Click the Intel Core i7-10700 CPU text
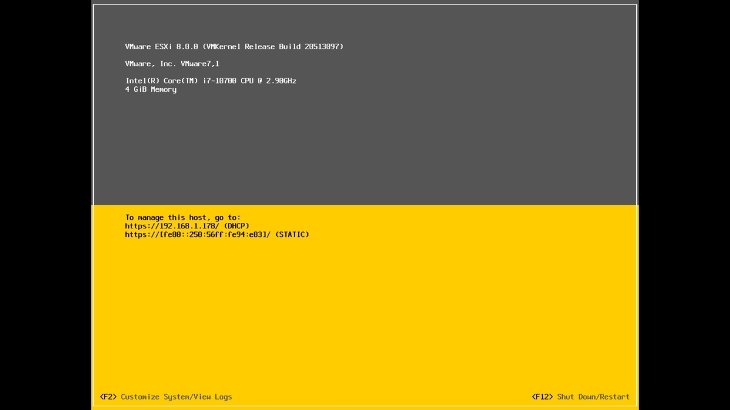 tap(210, 81)
